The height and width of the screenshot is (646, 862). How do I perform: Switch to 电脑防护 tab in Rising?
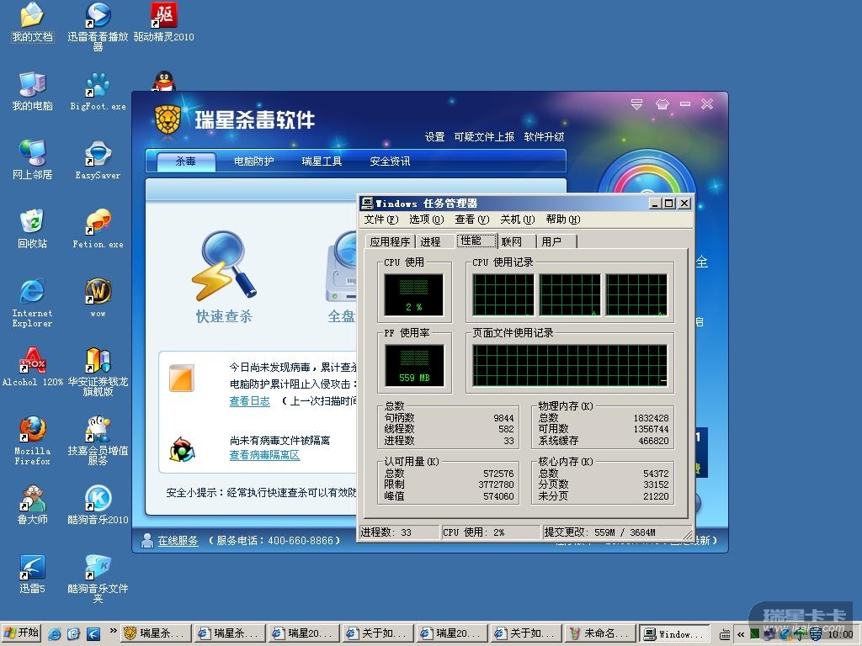(x=253, y=161)
